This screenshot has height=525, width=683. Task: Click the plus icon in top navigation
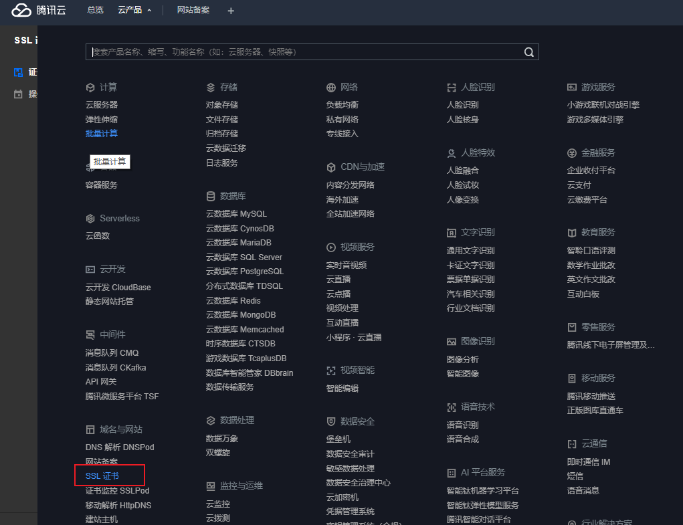click(231, 11)
